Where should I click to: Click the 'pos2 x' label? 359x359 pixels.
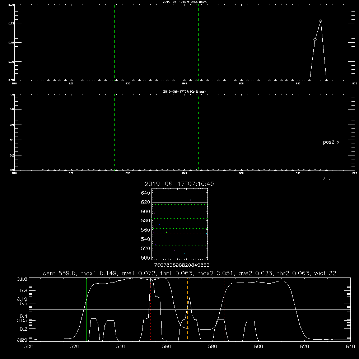coord(331,142)
